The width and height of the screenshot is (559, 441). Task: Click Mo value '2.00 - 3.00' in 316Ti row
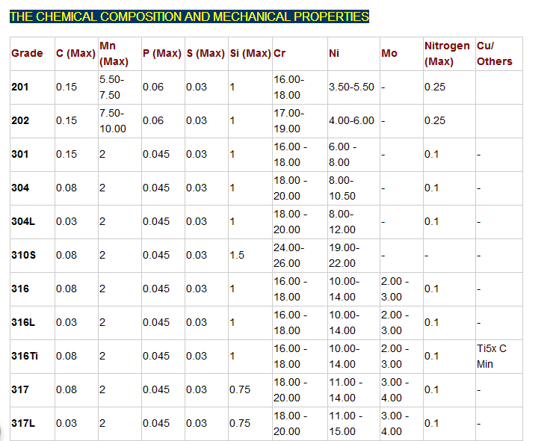[x=395, y=356]
